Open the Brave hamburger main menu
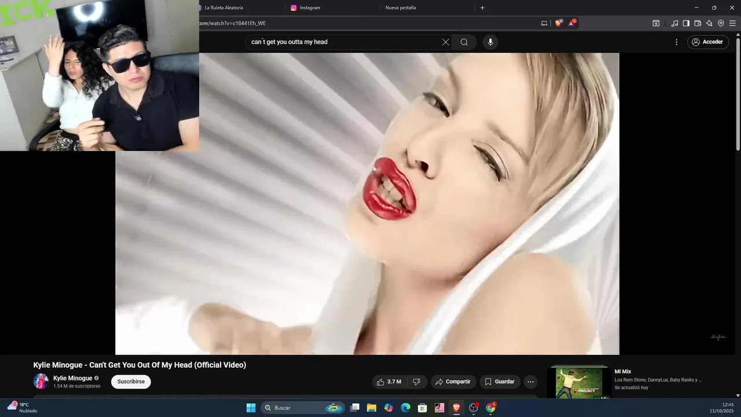 click(732, 23)
